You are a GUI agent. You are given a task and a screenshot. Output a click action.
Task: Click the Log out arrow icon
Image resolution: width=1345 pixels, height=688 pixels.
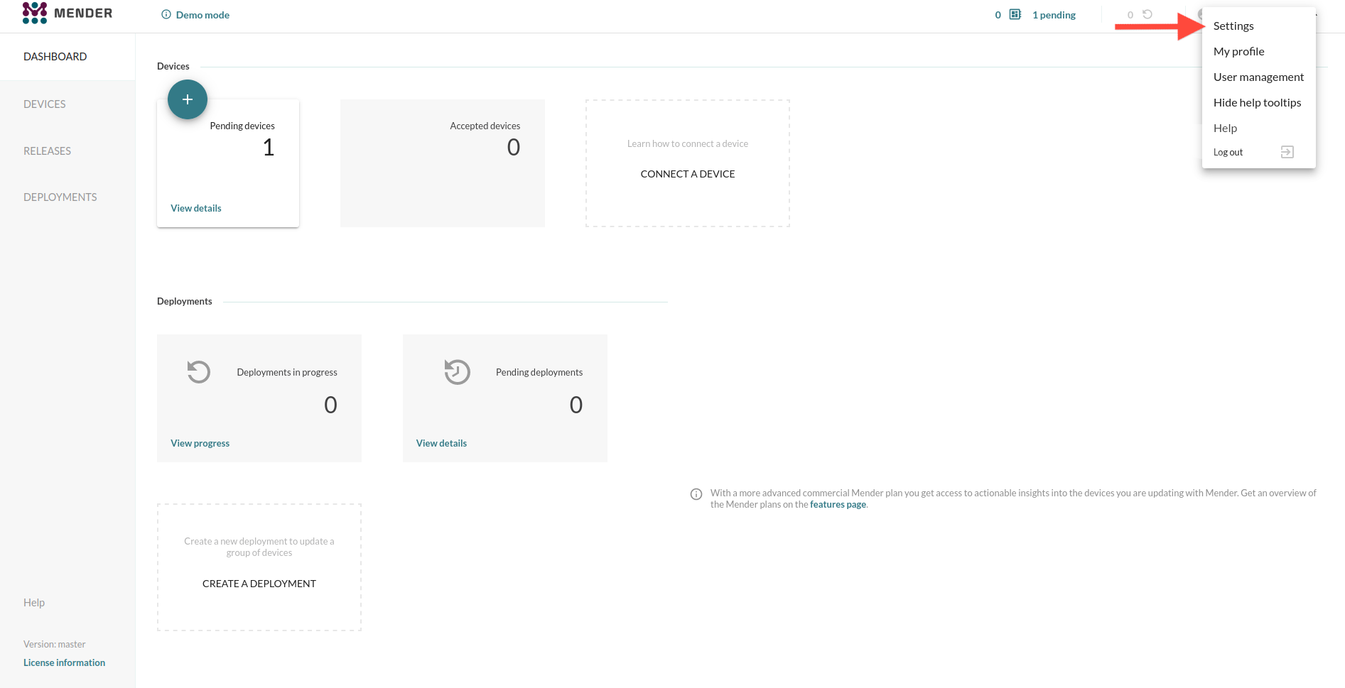1287,152
